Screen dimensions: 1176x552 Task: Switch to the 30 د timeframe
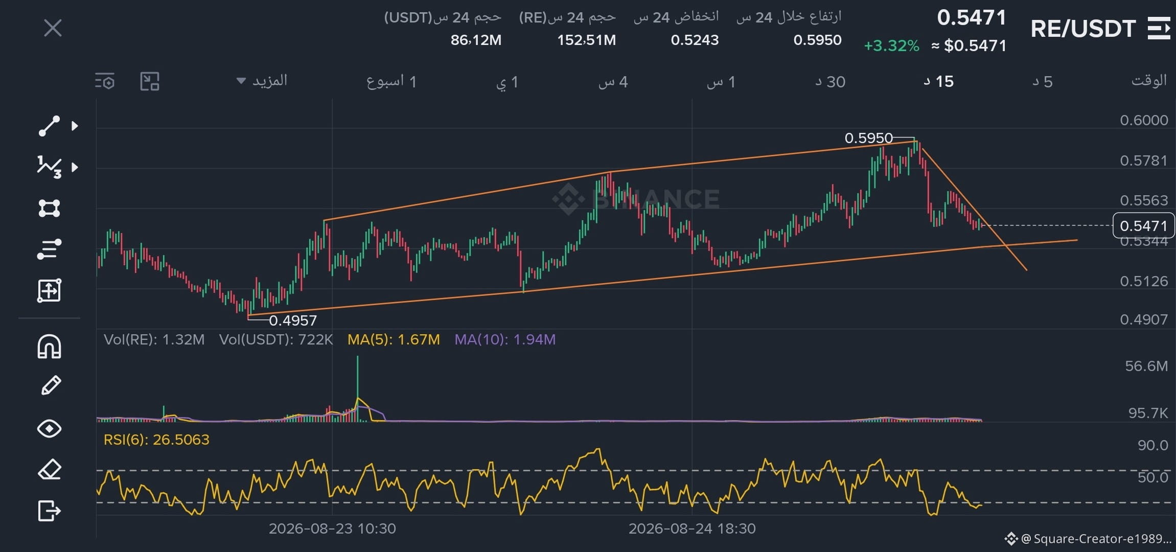pos(831,82)
